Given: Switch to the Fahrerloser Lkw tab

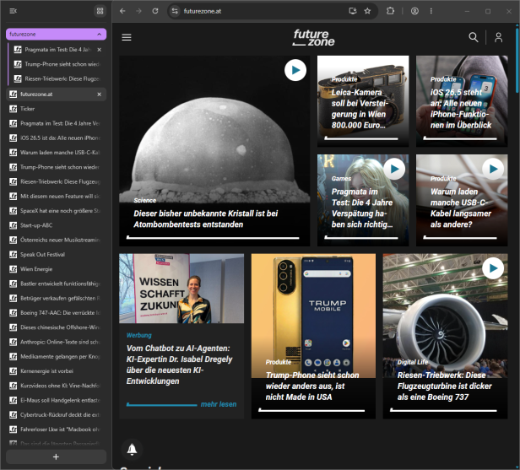Looking at the screenshot, I should click(56, 429).
